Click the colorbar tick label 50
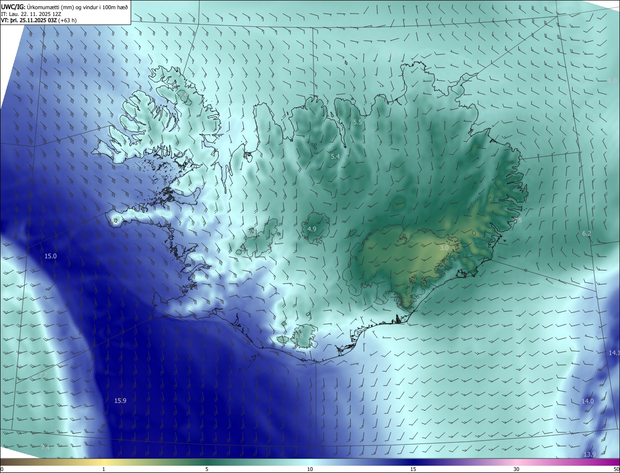Screen dimensions: 620x473 point(616,469)
